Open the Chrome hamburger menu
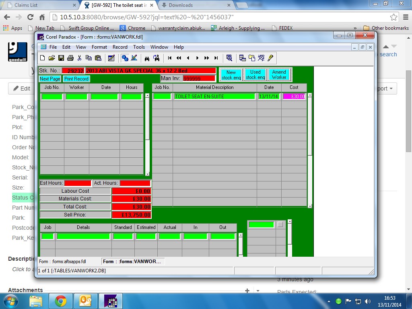Viewport: 412px width, 309px height. [x=406, y=17]
